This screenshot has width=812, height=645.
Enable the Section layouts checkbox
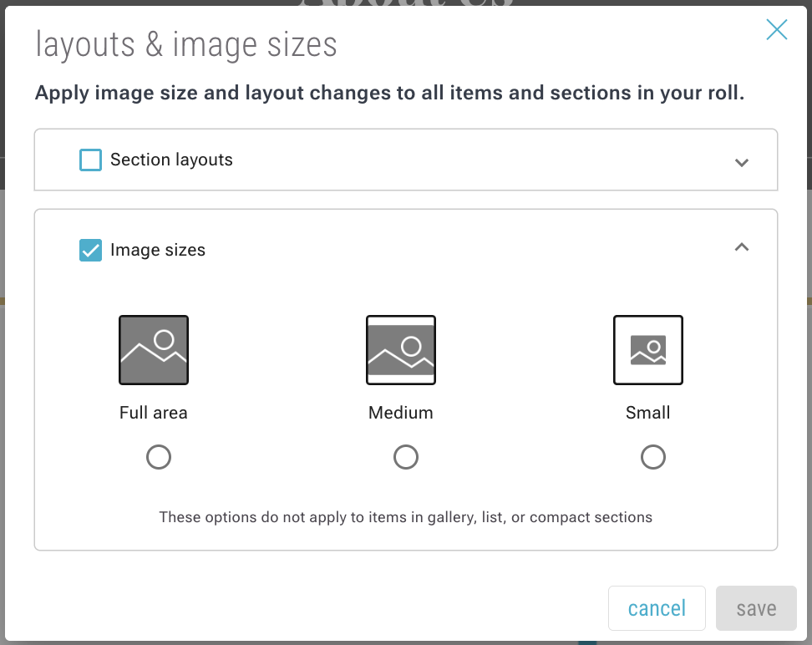(x=90, y=160)
